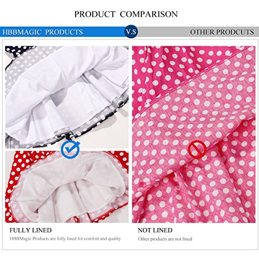Select the HBBMAGIC PRODUCTS blue banner
Screen dimensions: 259x259
(62, 32)
